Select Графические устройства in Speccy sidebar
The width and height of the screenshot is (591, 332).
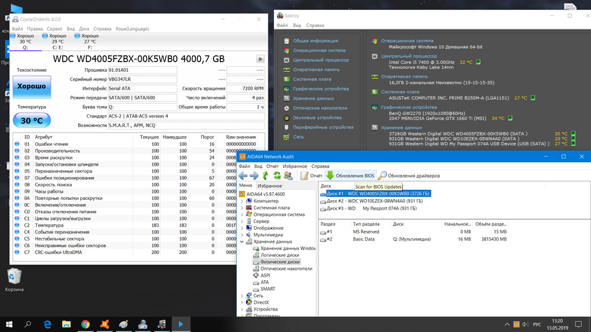[321, 89]
